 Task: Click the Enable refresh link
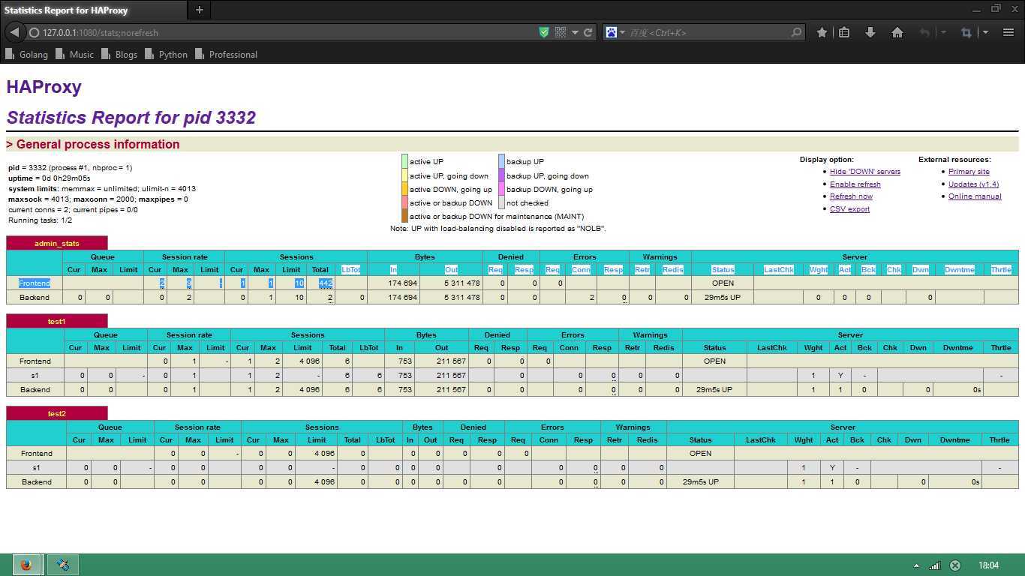(855, 184)
